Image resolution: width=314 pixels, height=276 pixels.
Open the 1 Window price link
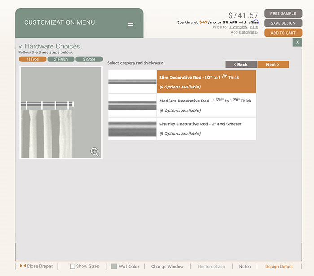tap(238, 27)
